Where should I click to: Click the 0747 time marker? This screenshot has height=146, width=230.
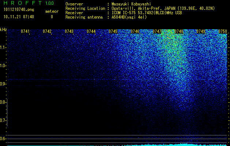tap(157, 31)
